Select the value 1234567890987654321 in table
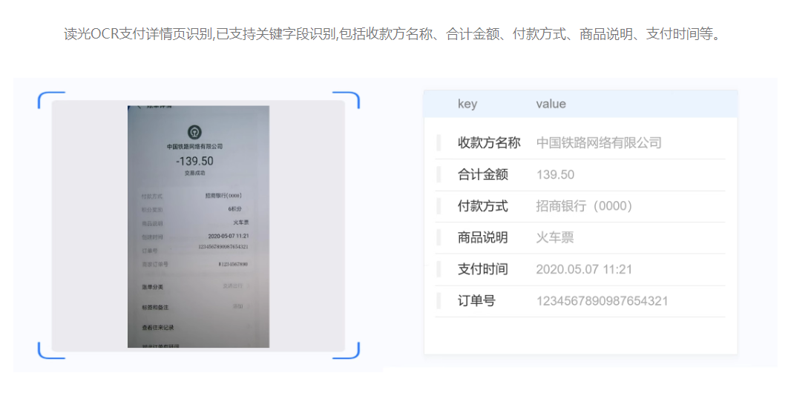Viewport: 811px width, 393px height. [x=602, y=301]
